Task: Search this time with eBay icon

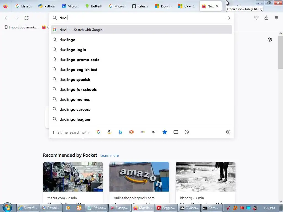Action: [x=143, y=132]
